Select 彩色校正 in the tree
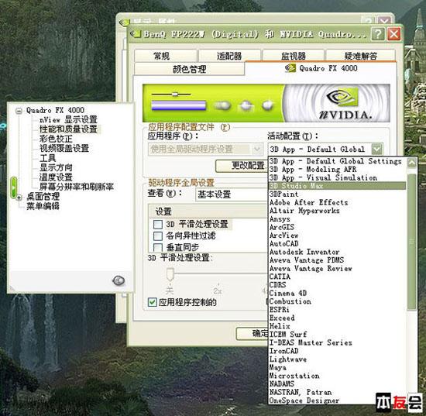Viewport: 426px width, 416px height. pyautogui.click(x=56, y=139)
